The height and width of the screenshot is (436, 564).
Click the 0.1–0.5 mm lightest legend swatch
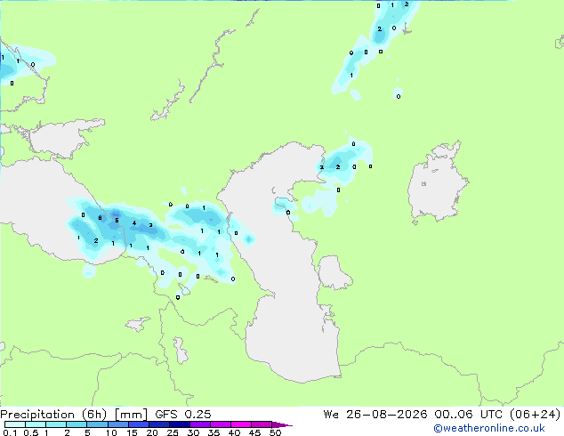pyautogui.click(x=15, y=424)
